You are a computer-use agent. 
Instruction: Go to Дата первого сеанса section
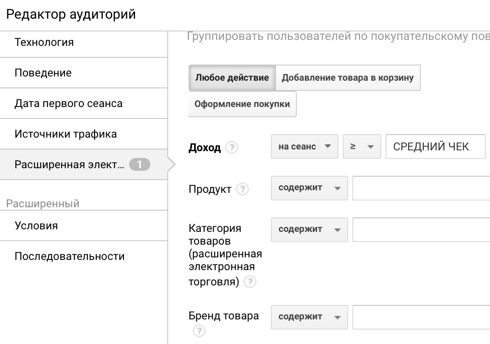coord(84,104)
